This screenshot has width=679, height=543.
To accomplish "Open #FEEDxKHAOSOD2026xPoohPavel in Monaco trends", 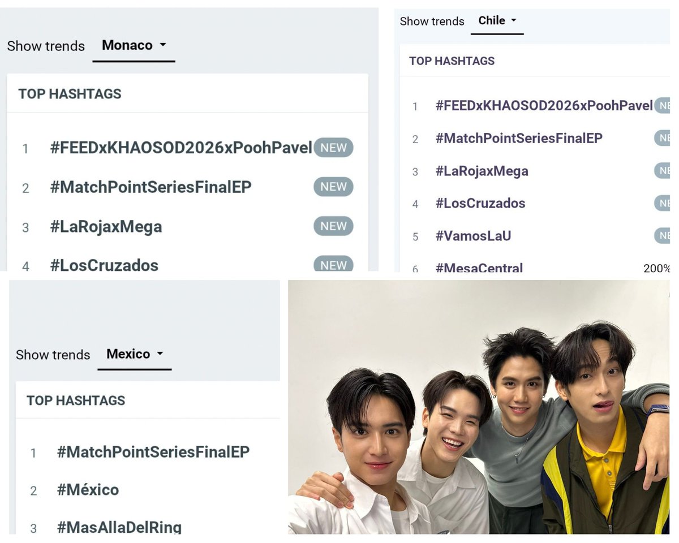I will [181, 148].
